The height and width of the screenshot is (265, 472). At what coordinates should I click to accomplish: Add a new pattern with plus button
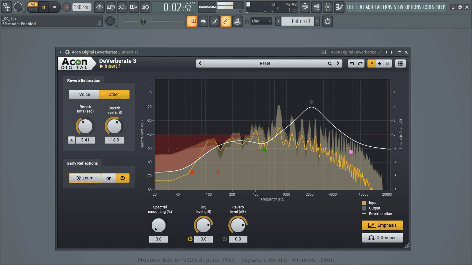pos(317,21)
